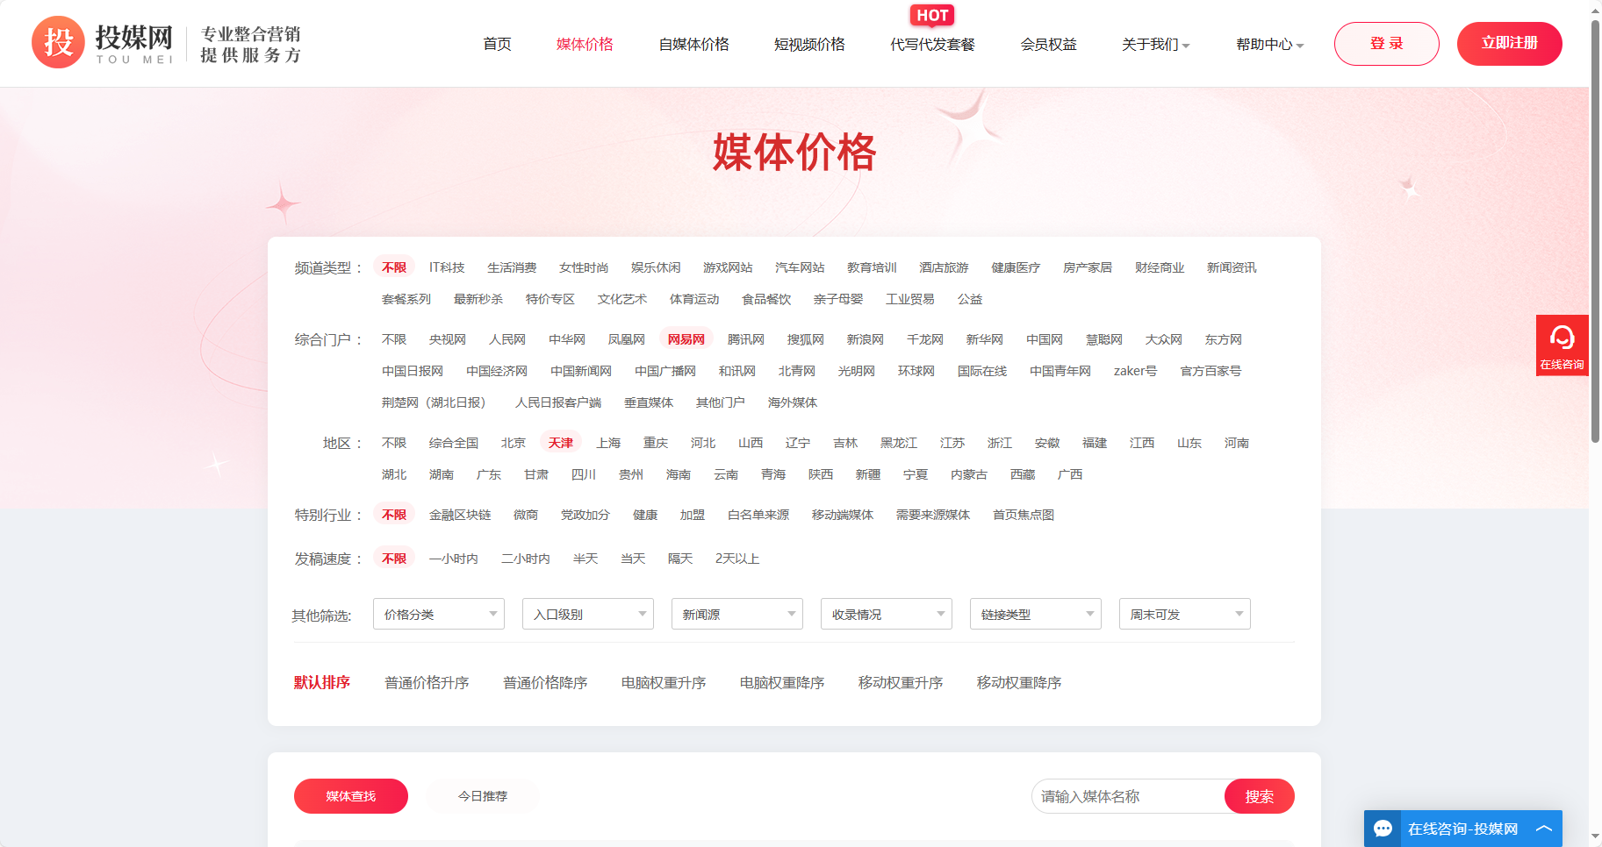Click the 立即注册 button
Viewport: 1602px width, 847px height.
(1509, 44)
